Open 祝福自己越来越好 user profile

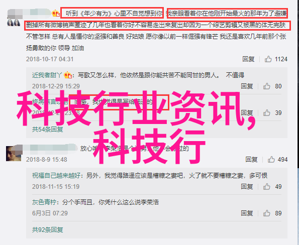point(56,175)
